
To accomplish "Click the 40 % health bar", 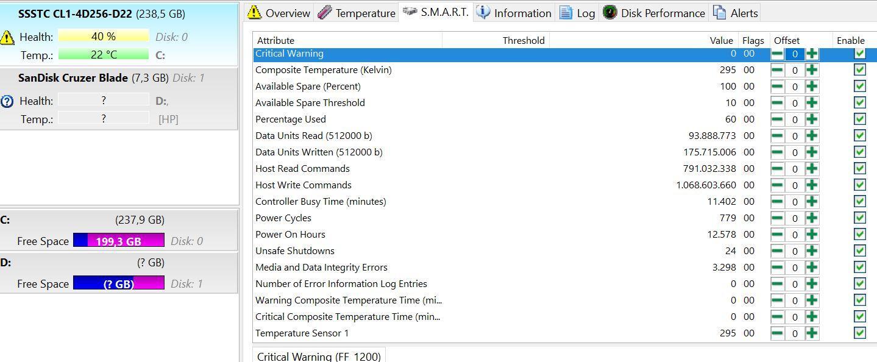I will click(104, 37).
